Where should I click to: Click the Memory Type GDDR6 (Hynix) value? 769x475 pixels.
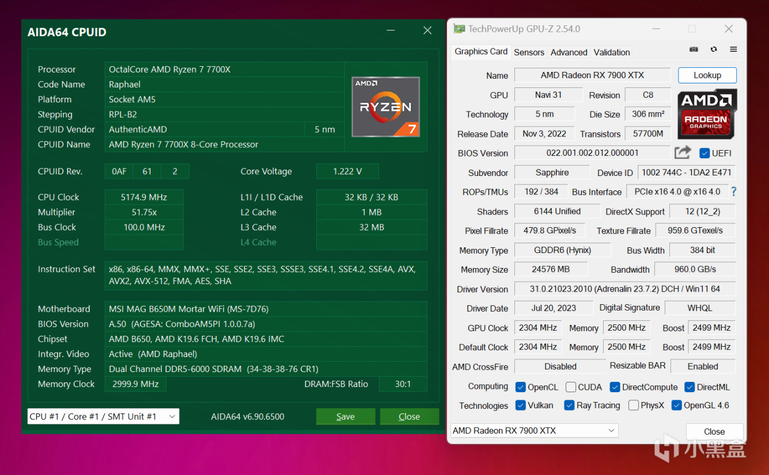click(562, 250)
